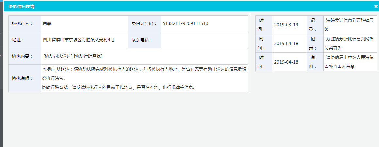Close the 协执信息详情 dialog
The image size is (379, 147).
point(376,6)
